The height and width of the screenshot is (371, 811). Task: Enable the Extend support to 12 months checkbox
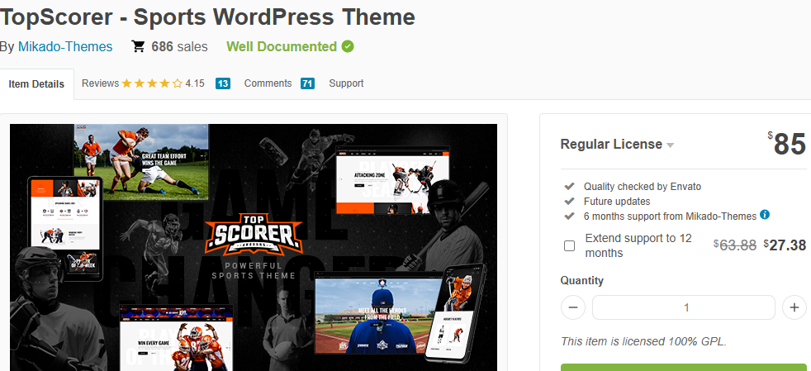click(570, 245)
